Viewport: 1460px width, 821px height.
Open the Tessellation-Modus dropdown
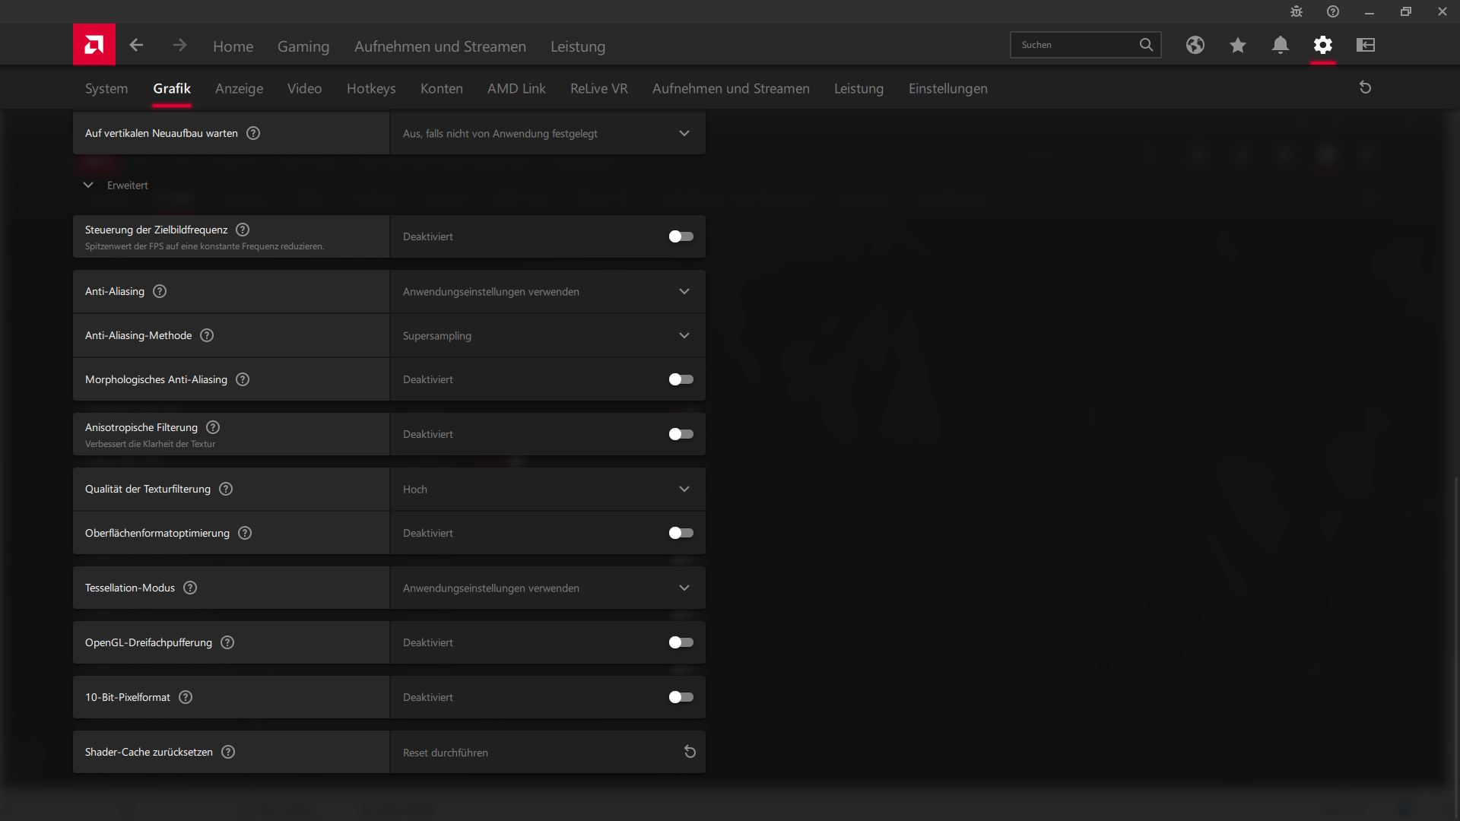(x=547, y=588)
